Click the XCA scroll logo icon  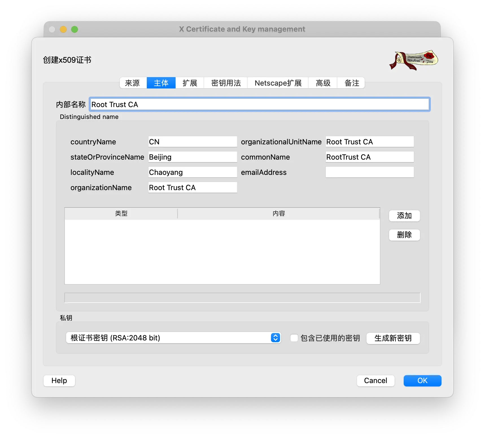click(x=413, y=60)
